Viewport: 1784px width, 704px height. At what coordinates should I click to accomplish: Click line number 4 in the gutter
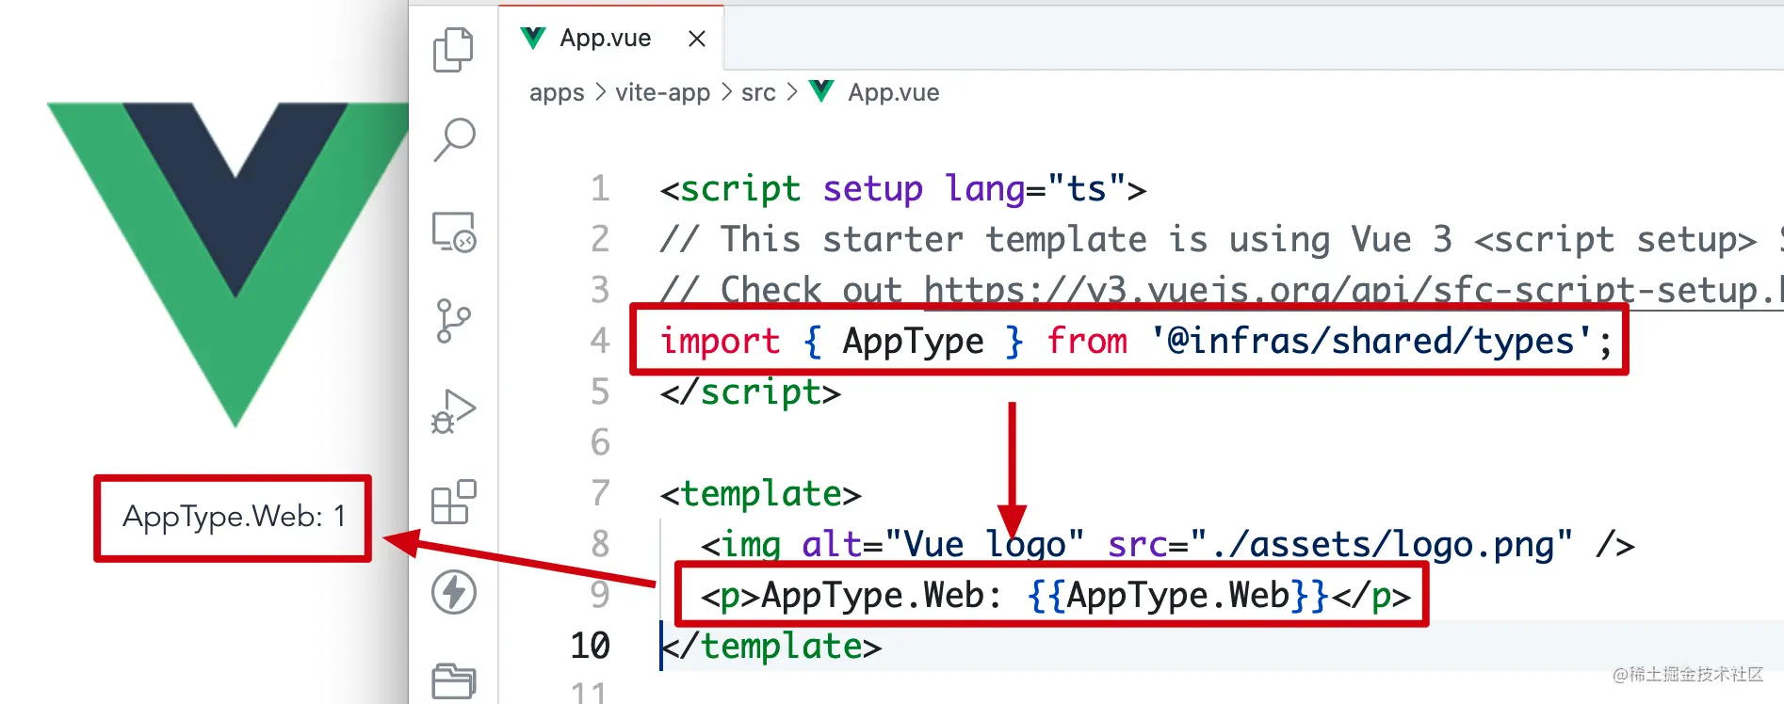pos(600,341)
